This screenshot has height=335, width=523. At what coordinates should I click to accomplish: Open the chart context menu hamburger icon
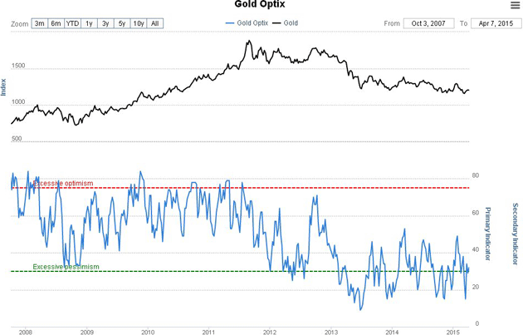515,6
